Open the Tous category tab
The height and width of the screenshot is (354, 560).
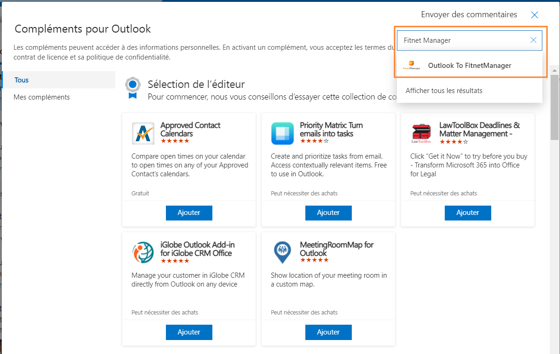click(x=22, y=80)
